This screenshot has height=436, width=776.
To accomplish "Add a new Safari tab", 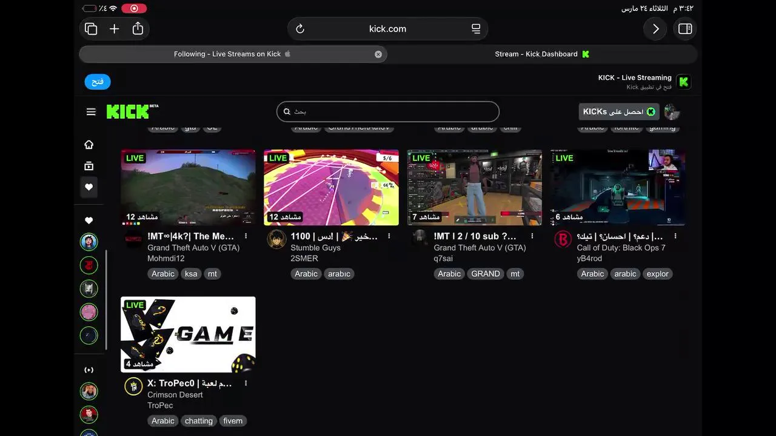I will click(114, 29).
